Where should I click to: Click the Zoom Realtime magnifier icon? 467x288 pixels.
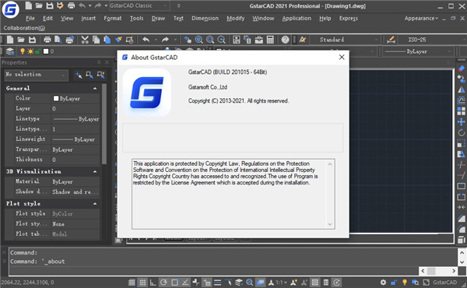(199, 40)
